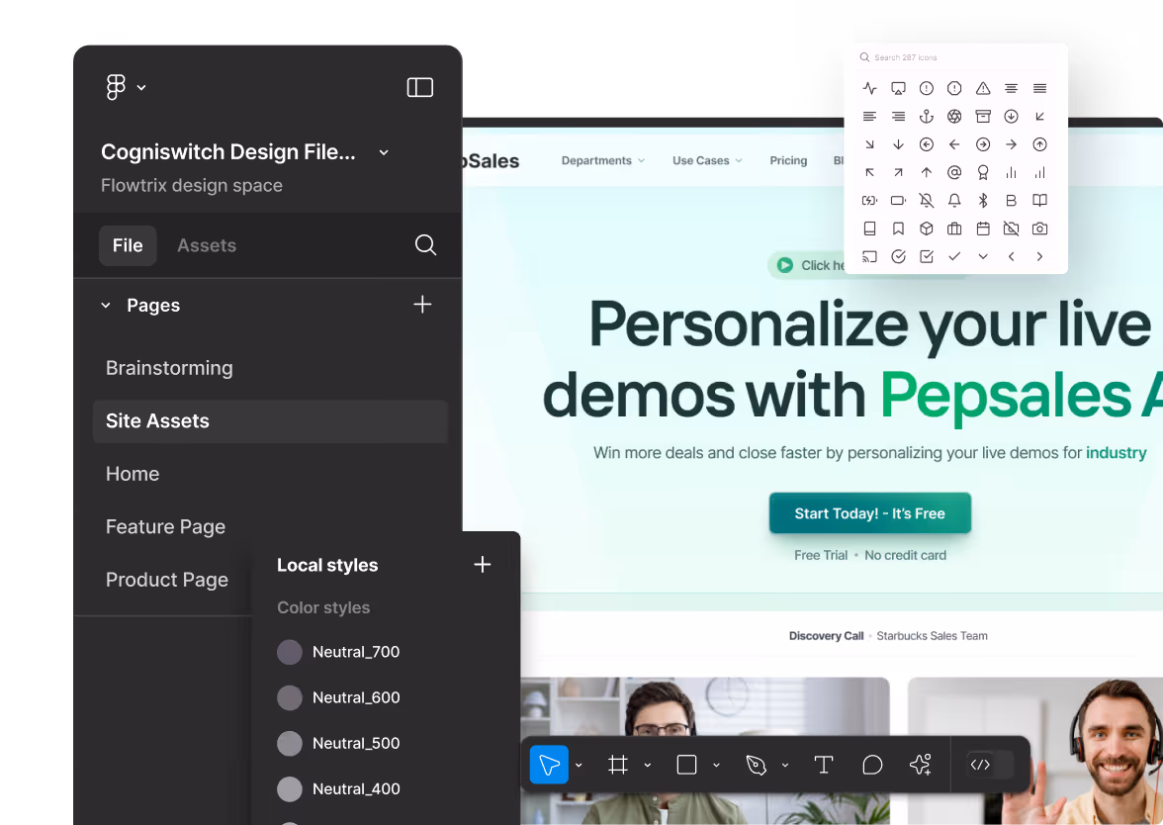
Task: Open the Figma logo main menu
Action: pyautogui.click(x=116, y=87)
